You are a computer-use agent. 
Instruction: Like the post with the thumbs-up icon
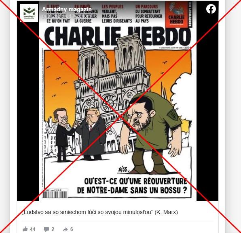[x=25, y=229]
